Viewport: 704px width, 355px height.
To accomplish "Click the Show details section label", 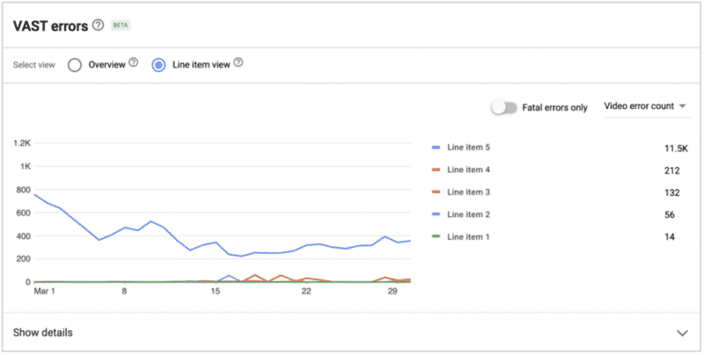I will click(43, 333).
